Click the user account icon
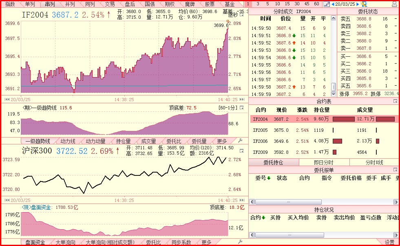Viewport: 400px width, 246px height. 394,4
